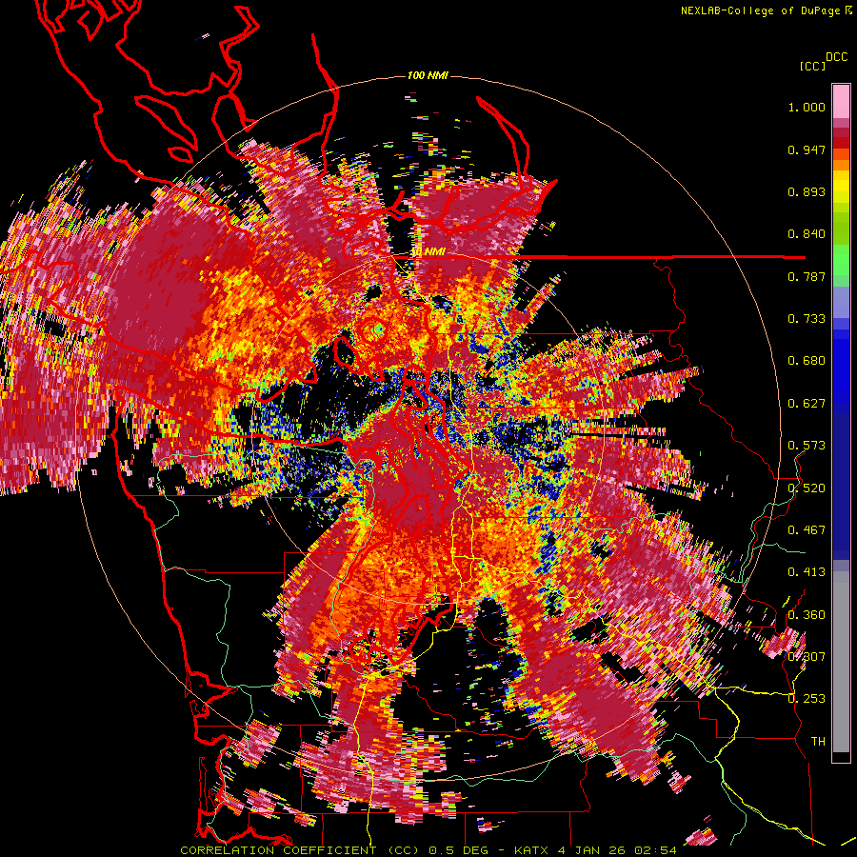The image size is (857, 857).
Task: Click the CORRELATION COEFFICIENT (CC) caption text
Action: tap(300, 850)
